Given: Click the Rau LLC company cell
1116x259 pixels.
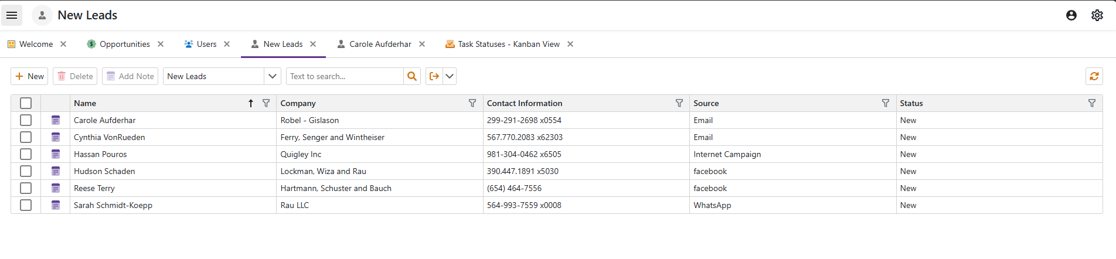Looking at the screenshot, I should coord(380,205).
